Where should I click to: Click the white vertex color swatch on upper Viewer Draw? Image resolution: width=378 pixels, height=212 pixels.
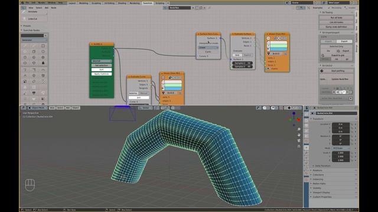pos(279,42)
